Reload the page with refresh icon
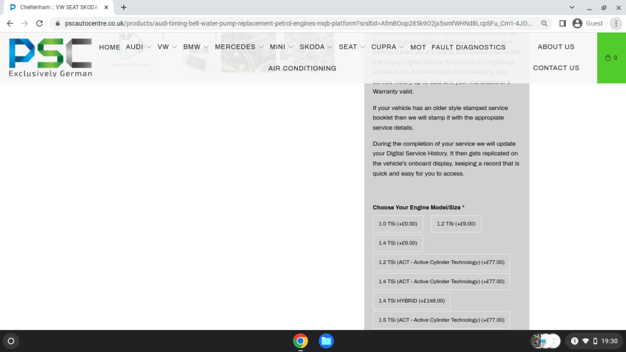 click(x=39, y=24)
